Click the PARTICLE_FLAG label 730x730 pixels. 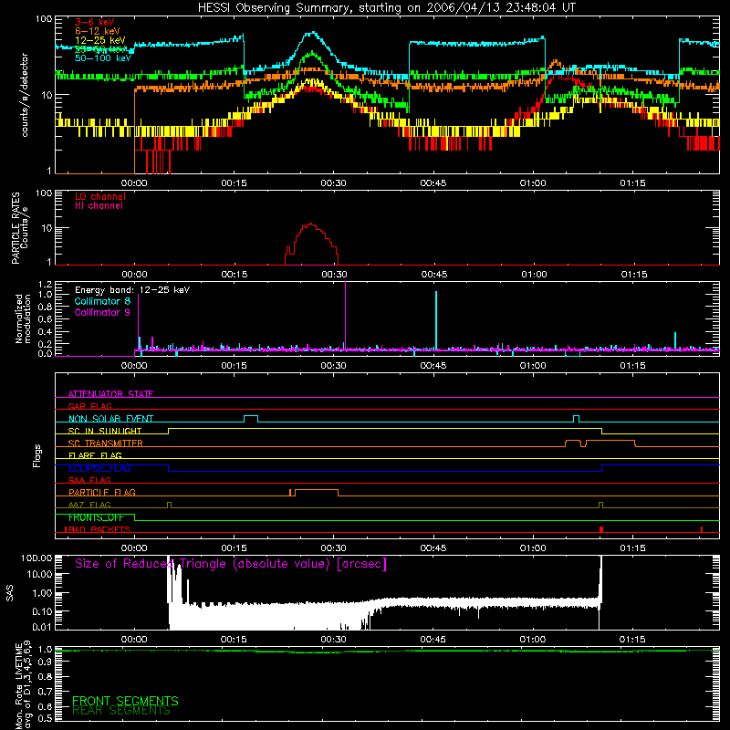coord(102,492)
